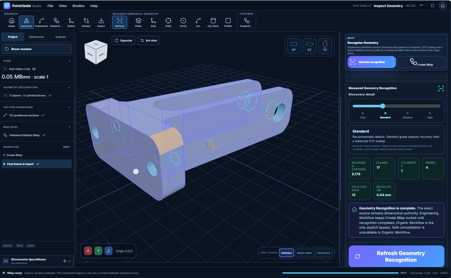This screenshot has width=451, height=278.
Task: Toggle the red X axis button
Action: [x=88, y=251]
